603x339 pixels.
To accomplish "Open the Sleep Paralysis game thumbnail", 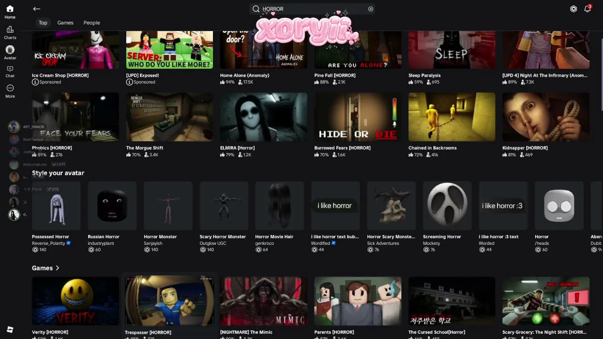I will [452, 50].
